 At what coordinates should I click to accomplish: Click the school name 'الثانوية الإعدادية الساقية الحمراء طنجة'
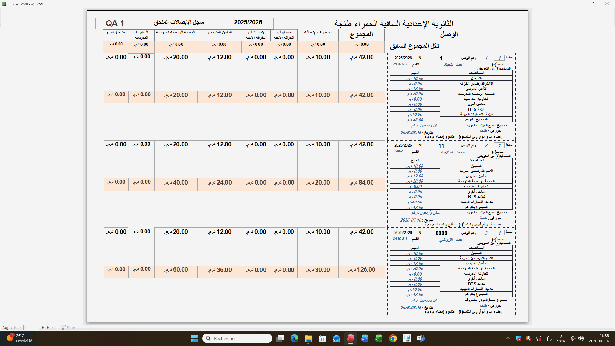pyautogui.click(x=394, y=24)
